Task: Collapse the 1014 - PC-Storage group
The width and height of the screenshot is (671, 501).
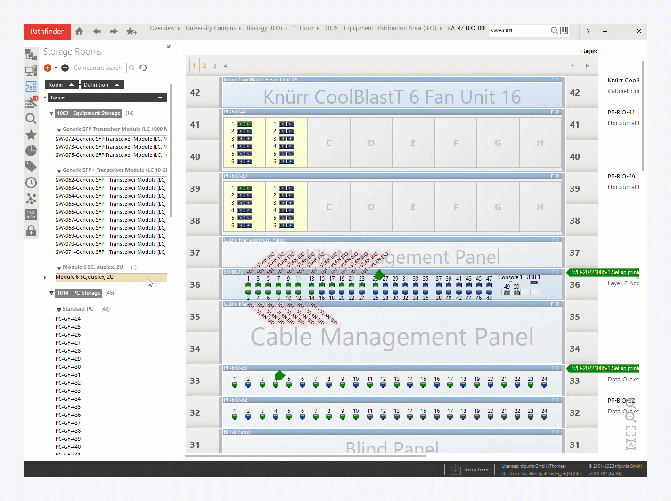Action: [52, 293]
